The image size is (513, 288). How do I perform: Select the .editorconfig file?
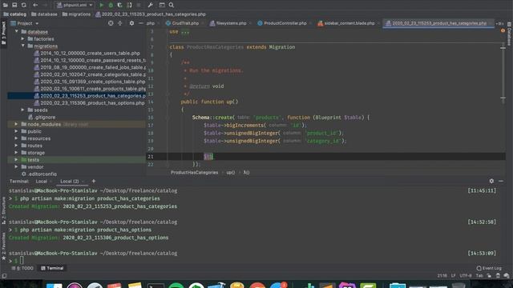pyautogui.click(x=39, y=174)
